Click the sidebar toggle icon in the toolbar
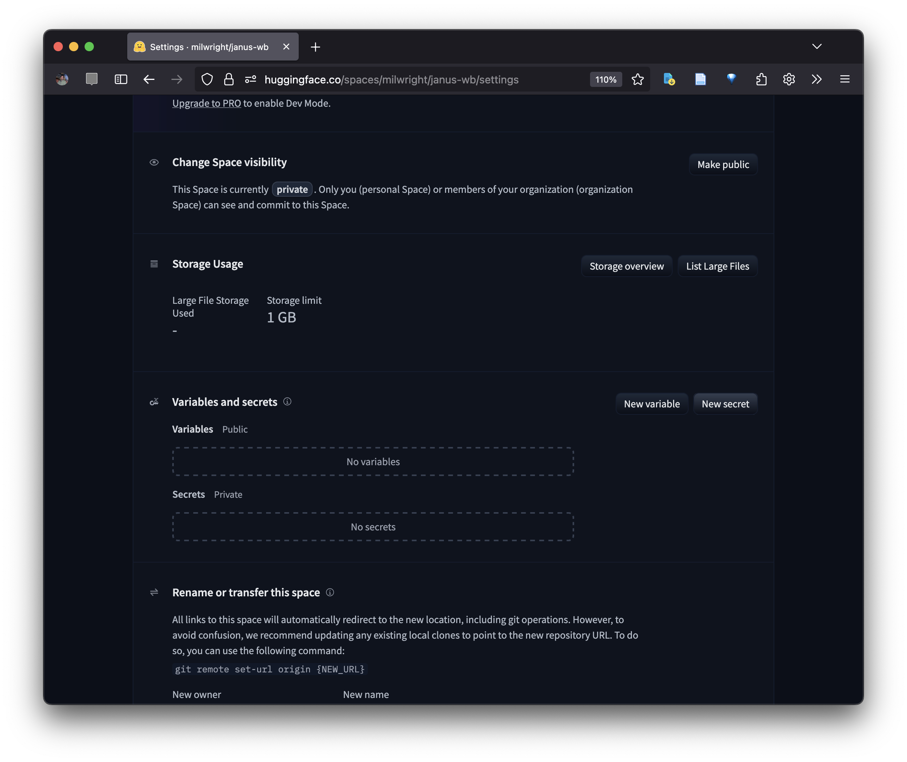This screenshot has height=762, width=907. pos(121,80)
